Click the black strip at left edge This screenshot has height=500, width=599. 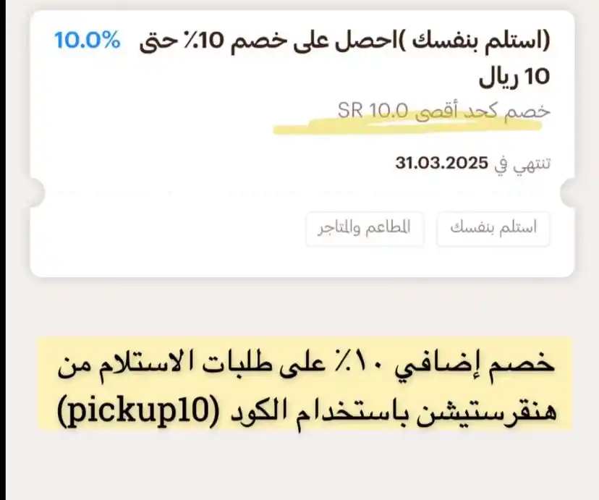pyautogui.click(x=3, y=250)
